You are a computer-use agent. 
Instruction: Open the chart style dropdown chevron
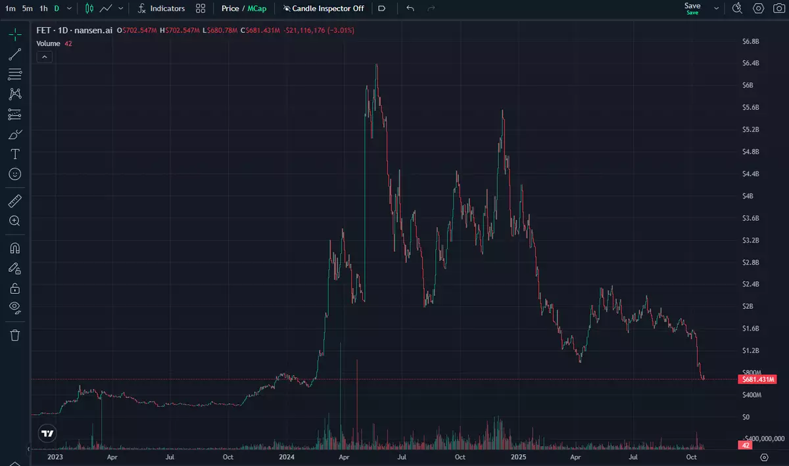[x=120, y=9]
